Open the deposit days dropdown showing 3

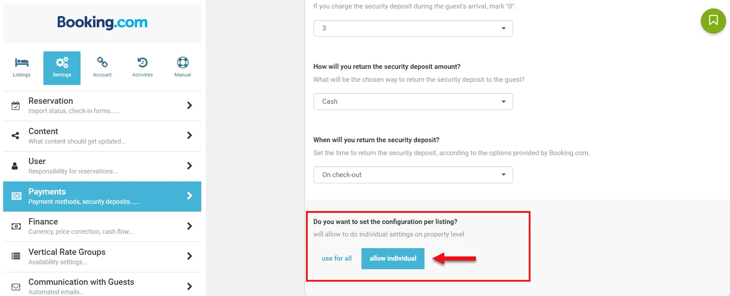pos(413,28)
